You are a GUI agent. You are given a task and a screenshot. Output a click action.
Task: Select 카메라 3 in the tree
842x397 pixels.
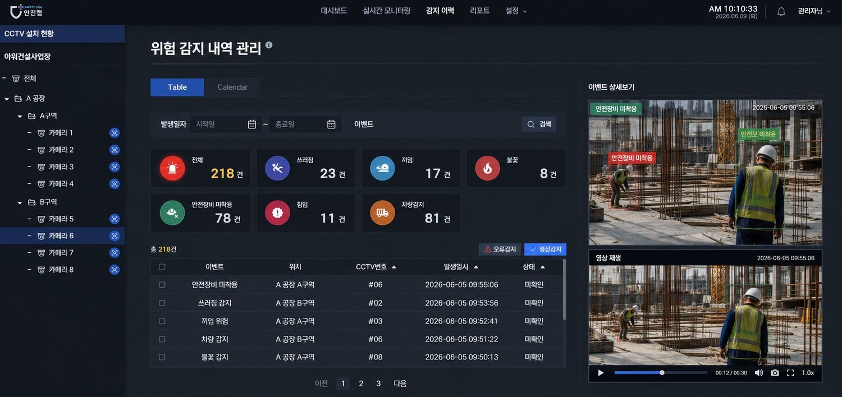62,167
